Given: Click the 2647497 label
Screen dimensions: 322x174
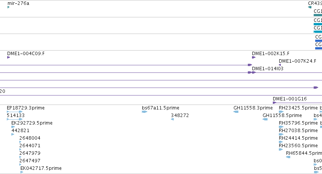Looking at the screenshot, I should (x=30, y=161).
